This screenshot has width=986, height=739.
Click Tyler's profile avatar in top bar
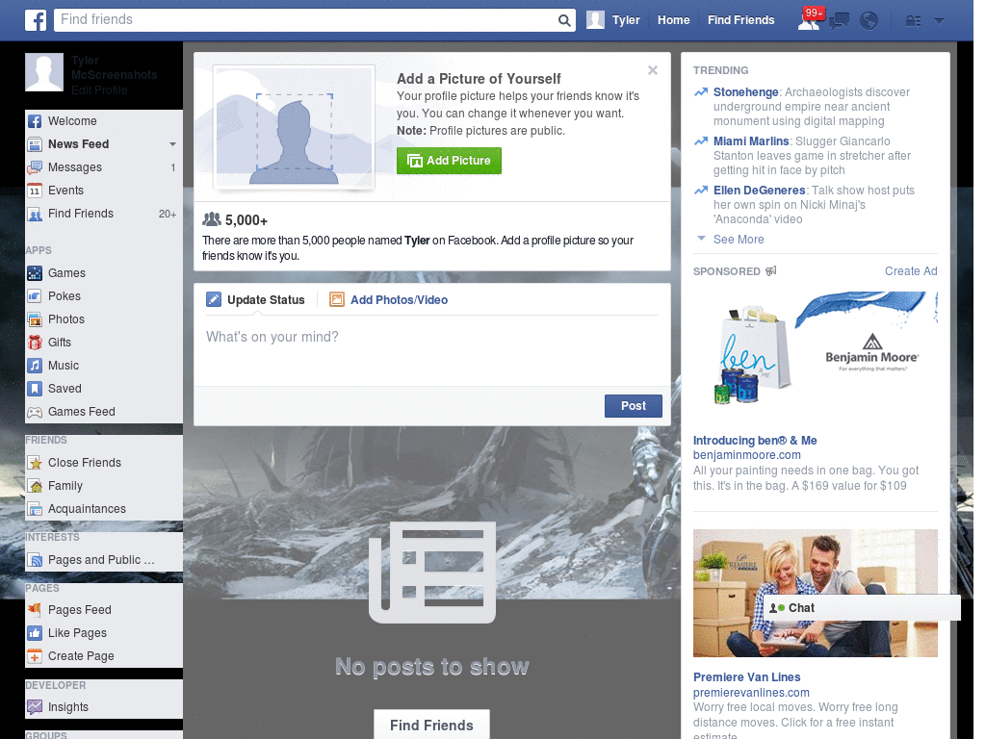click(595, 20)
